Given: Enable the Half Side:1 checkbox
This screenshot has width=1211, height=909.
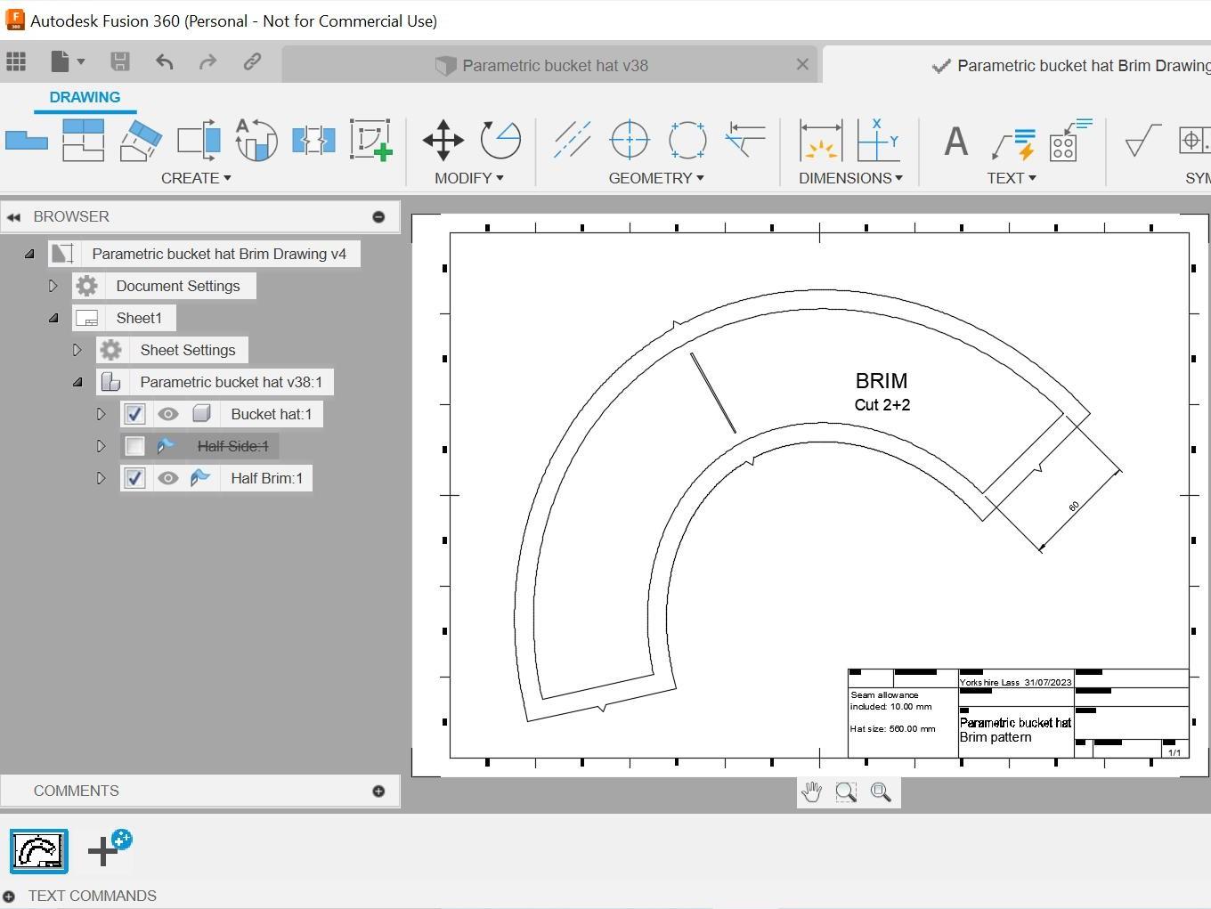Looking at the screenshot, I should point(134,445).
